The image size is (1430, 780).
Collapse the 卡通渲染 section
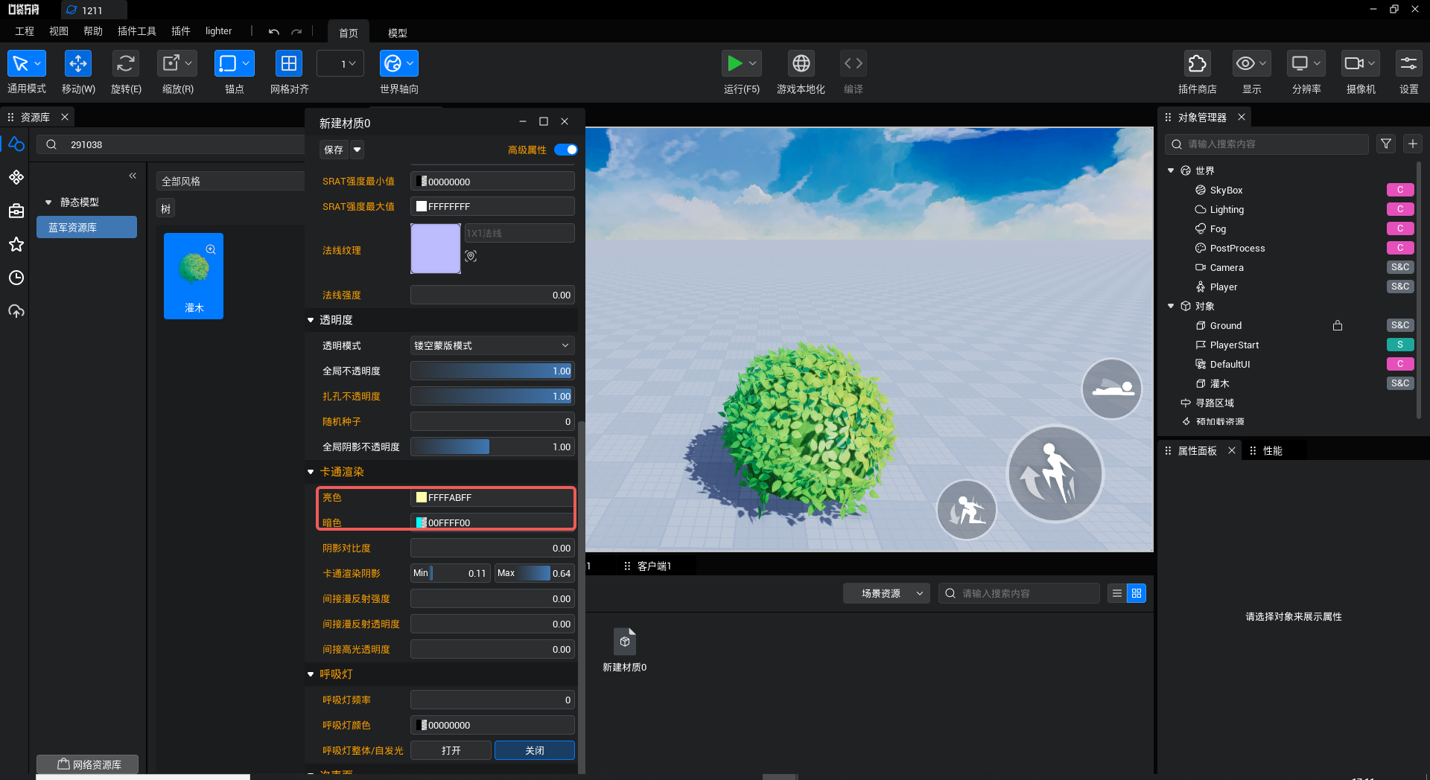click(311, 472)
